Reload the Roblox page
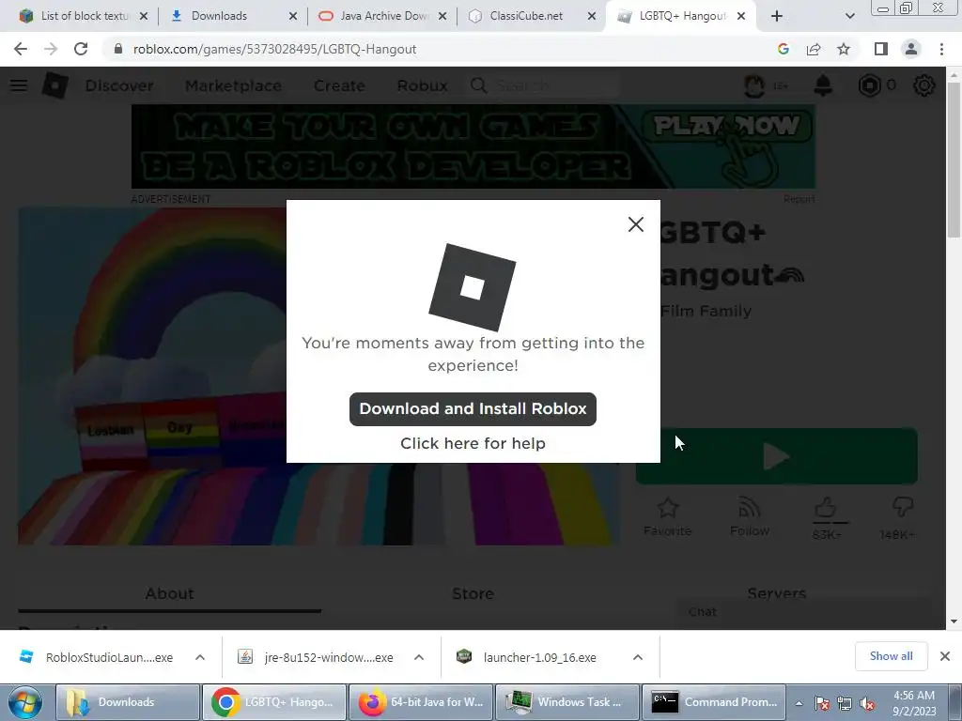The height and width of the screenshot is (721, 962). pos(81,49)
